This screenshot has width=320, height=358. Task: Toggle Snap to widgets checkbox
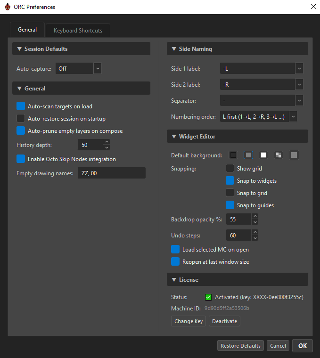(230, 180)
